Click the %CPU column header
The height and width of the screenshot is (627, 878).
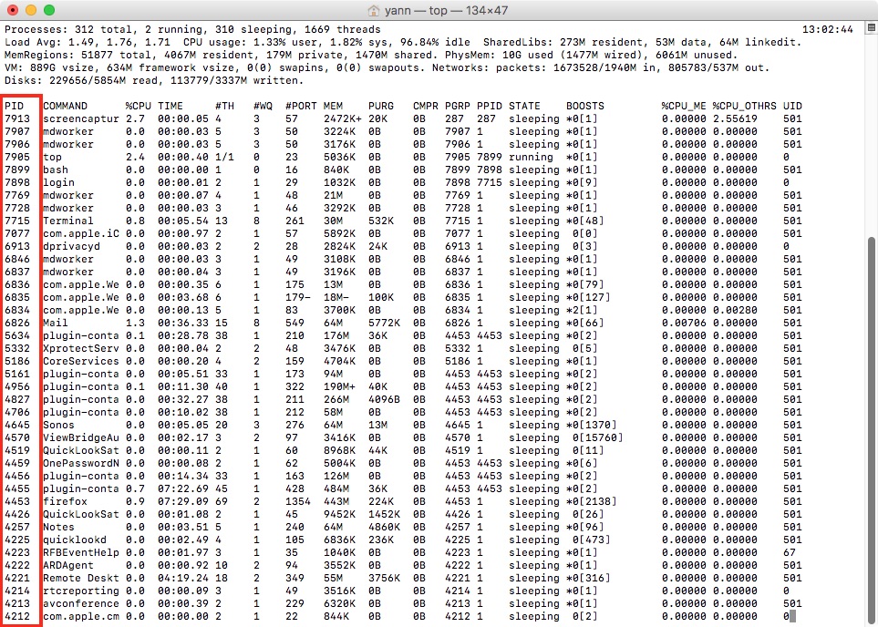pyautogui.click(x=138, y=107)
